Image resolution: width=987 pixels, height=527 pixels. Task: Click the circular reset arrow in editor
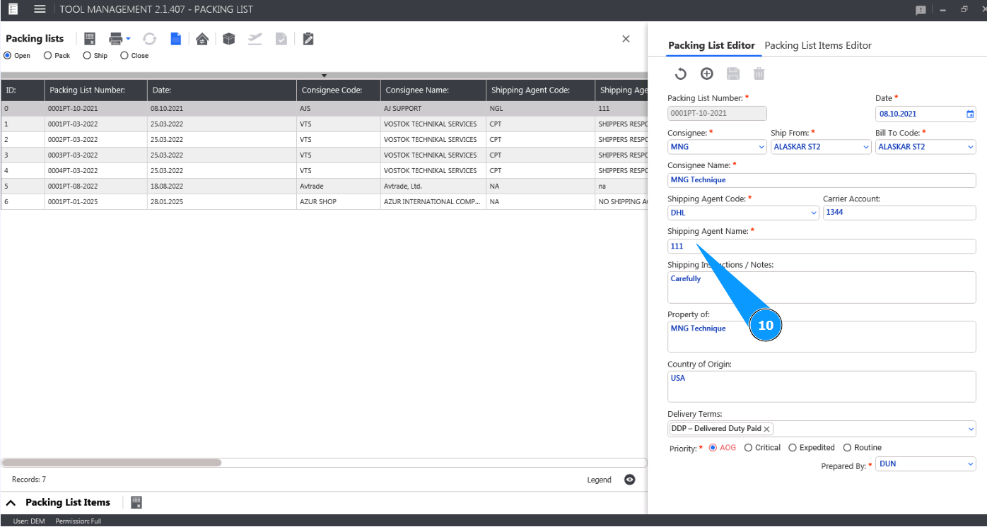click(680, 73)
